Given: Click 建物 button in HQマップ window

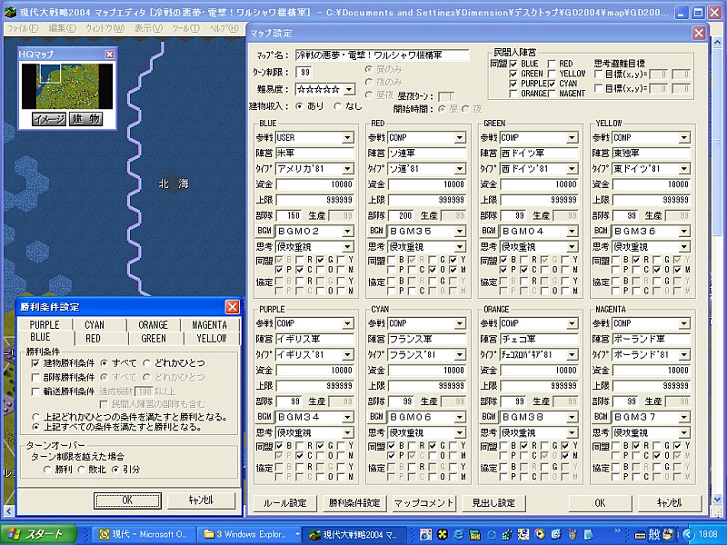Looking at the screenshot, I should [x=85, y=119].
